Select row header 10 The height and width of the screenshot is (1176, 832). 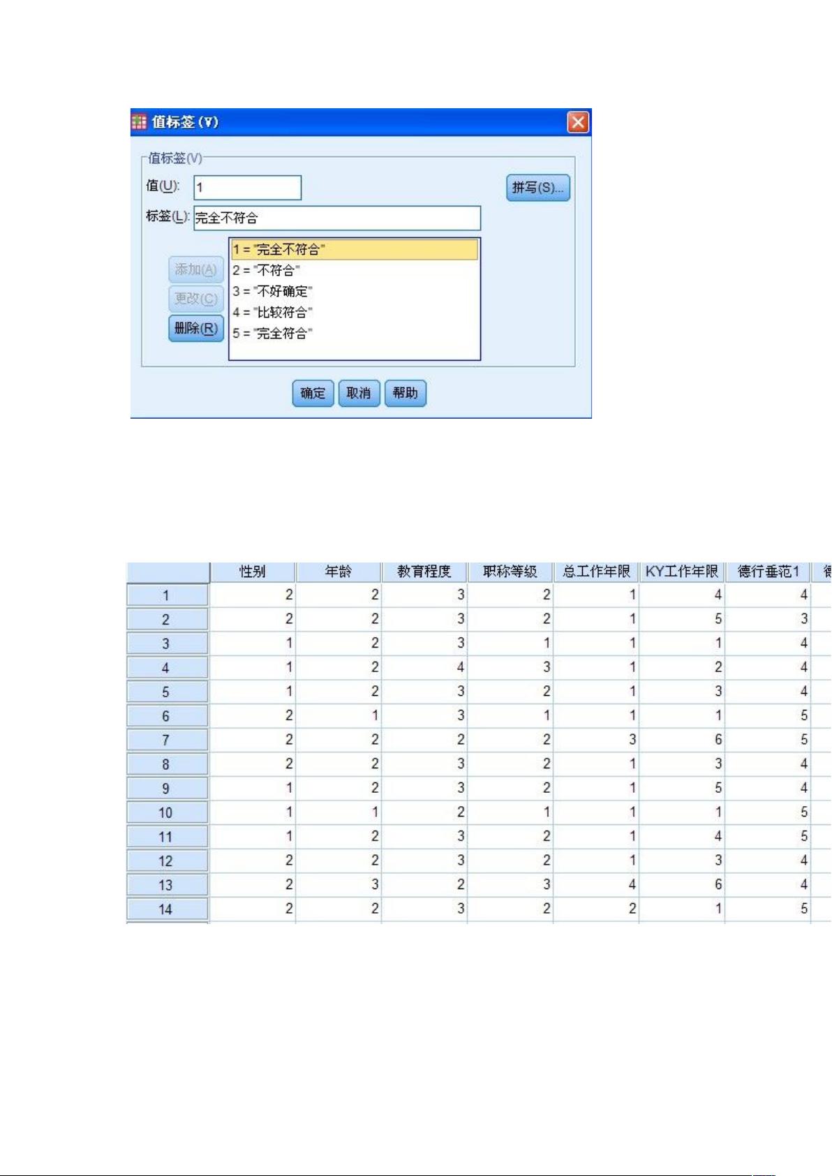coord(167,812)
